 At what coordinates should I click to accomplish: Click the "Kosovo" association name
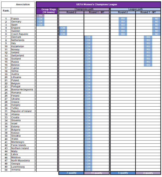[x=15, y=133]
